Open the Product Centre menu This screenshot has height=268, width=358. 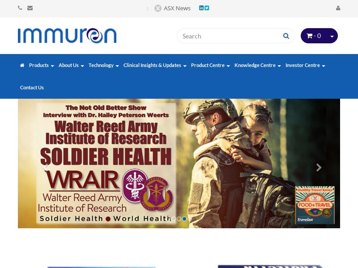coord(210,65)
